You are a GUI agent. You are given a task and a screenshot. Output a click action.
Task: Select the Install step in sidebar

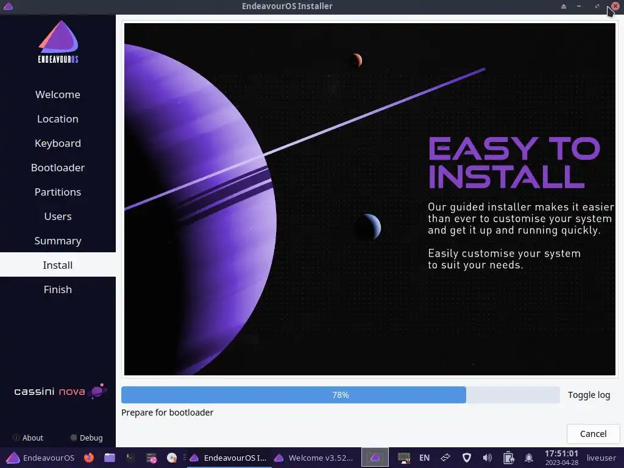(x=58, y=265)
